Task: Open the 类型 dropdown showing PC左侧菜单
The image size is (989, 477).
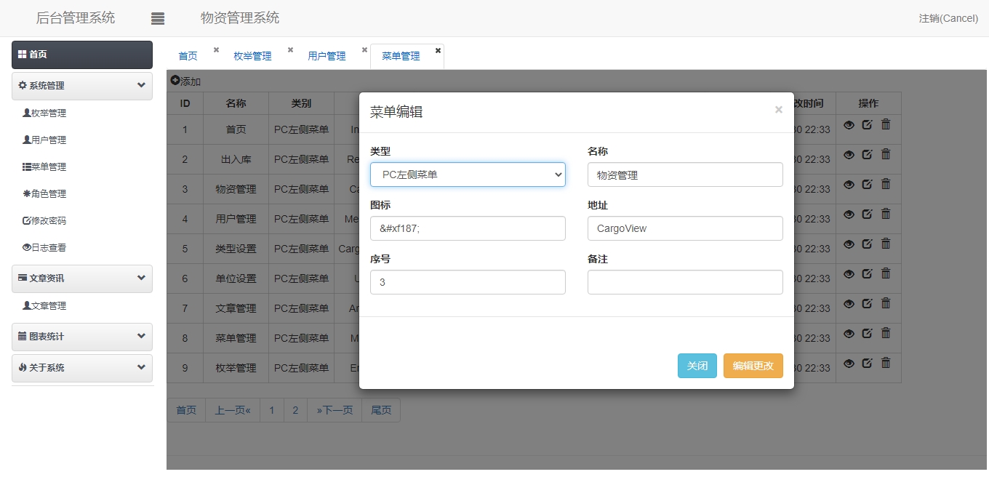Action: click(468, 175)
